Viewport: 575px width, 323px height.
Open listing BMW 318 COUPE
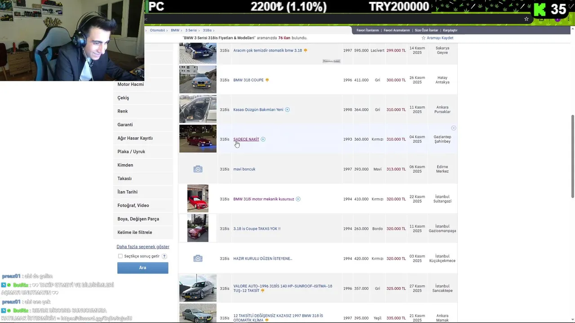[x=248, y=80]
